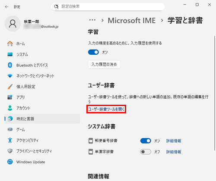
Task: Click the vertical scrollbar on right
Action: 215,94
